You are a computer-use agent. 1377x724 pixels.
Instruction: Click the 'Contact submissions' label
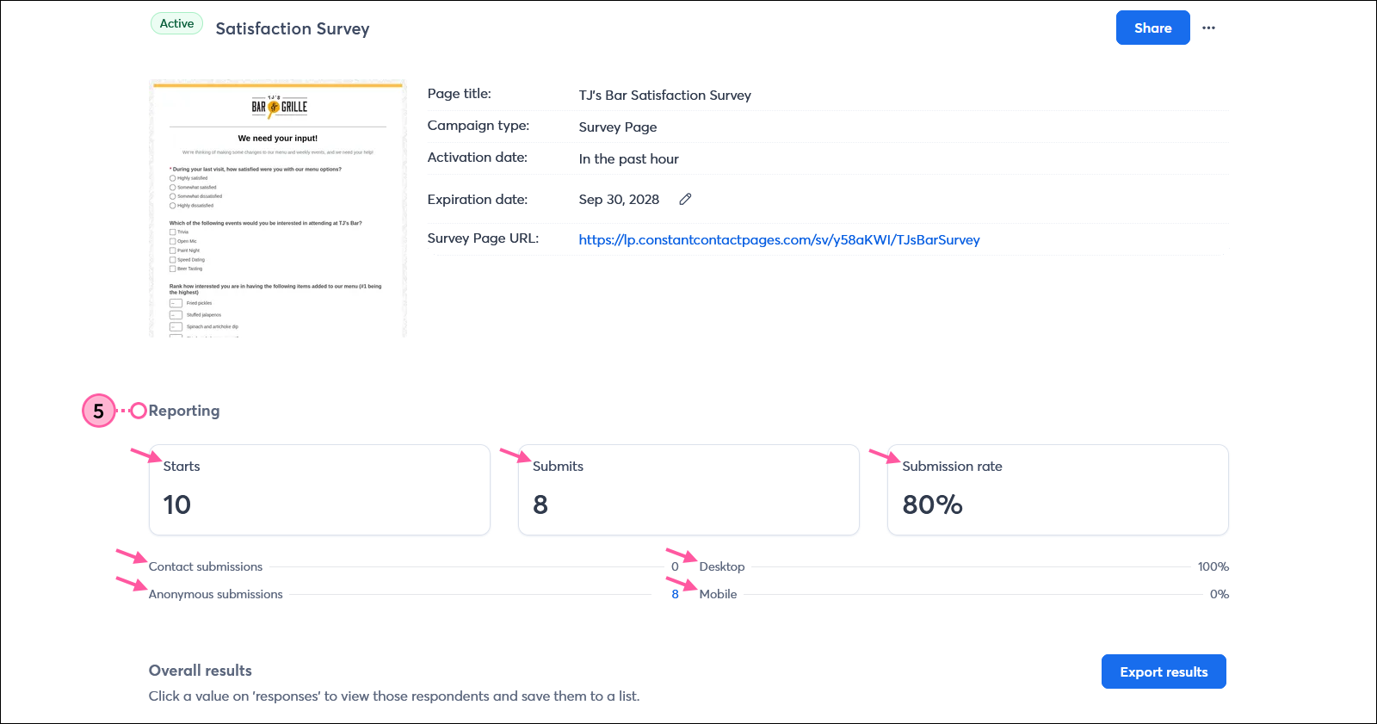click(x=206, y=566)
